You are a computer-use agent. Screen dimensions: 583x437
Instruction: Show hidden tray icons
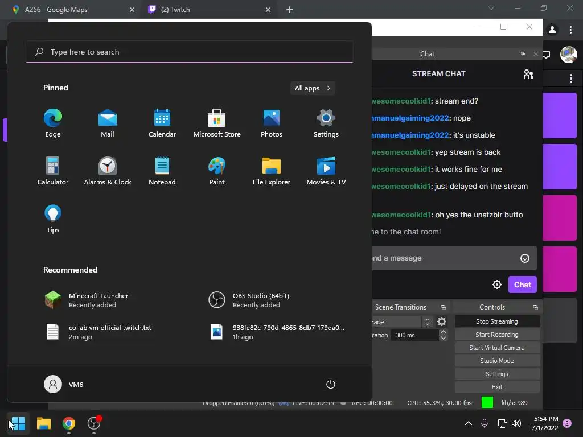(x=469, y=423)
